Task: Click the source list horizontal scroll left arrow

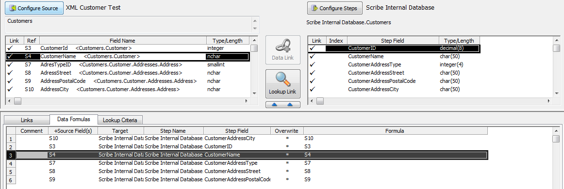Action: (10, 101)
